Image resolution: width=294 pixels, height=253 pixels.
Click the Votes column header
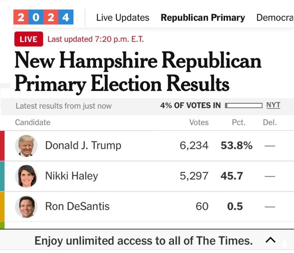(x=199, y=122)
